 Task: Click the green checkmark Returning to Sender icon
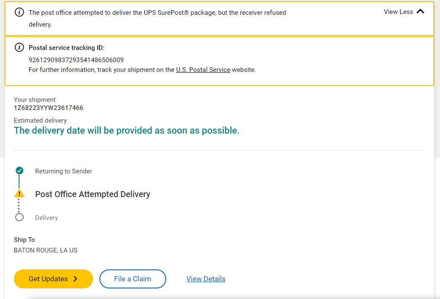click(x=19, y=171)
